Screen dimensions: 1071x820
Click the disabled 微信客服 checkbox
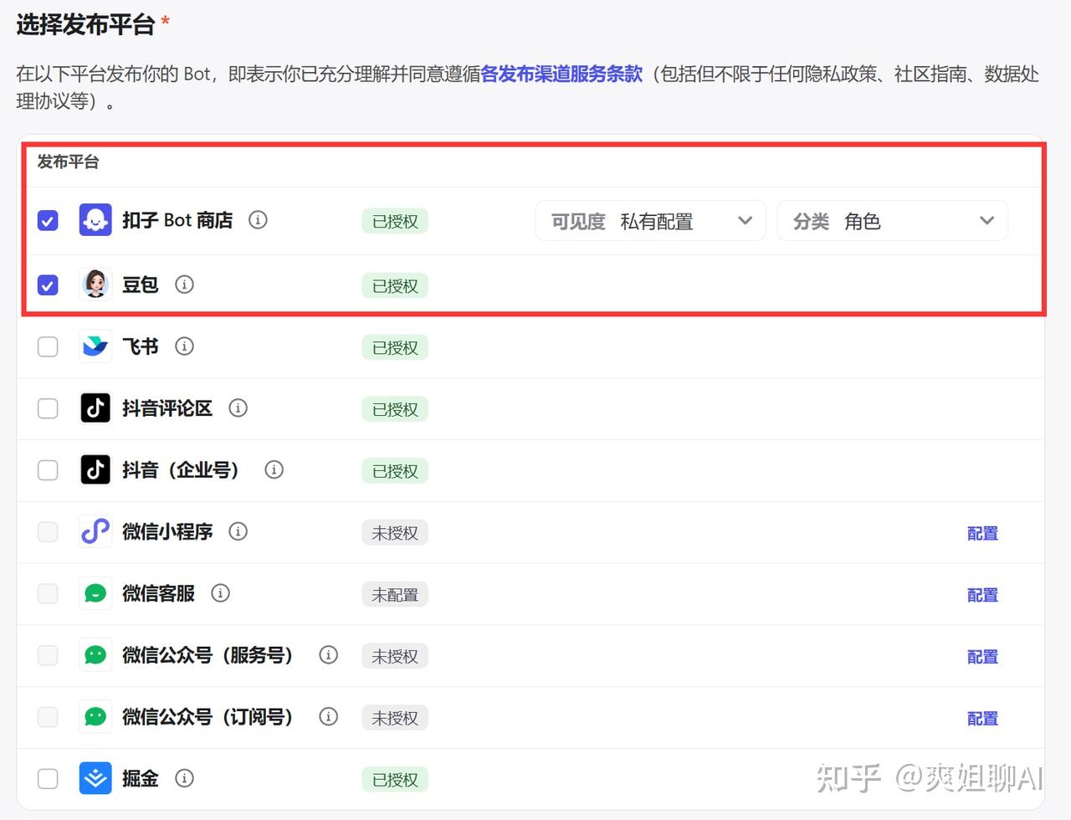(48, 593)
